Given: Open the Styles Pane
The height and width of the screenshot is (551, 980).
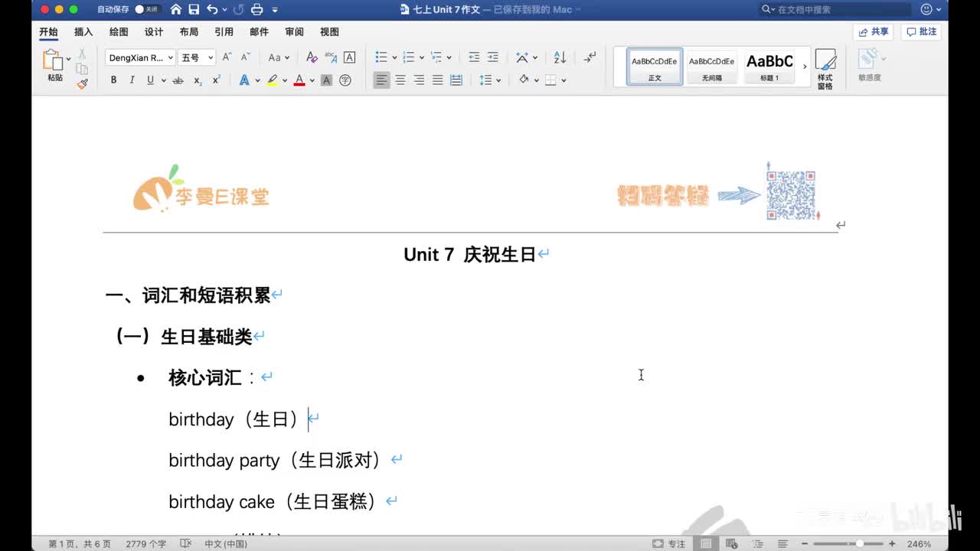Looking at the screenshot, I should [x=825, y=69].
